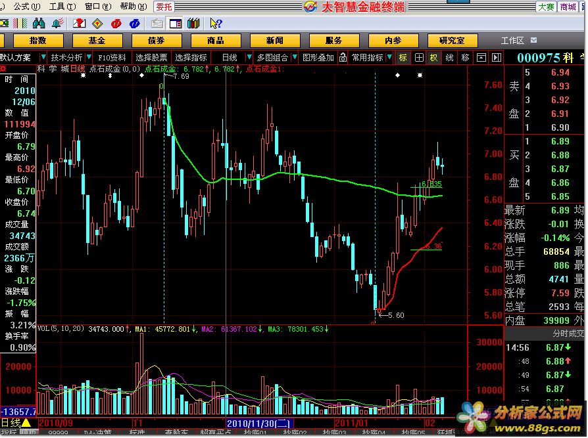Click the red question-mark chart icon
Viewport: 588px width, 438px height.
(x=79, y=24)
